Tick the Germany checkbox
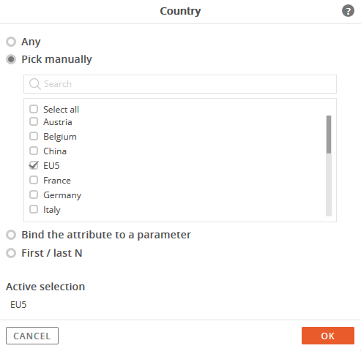 coord(34,195)
